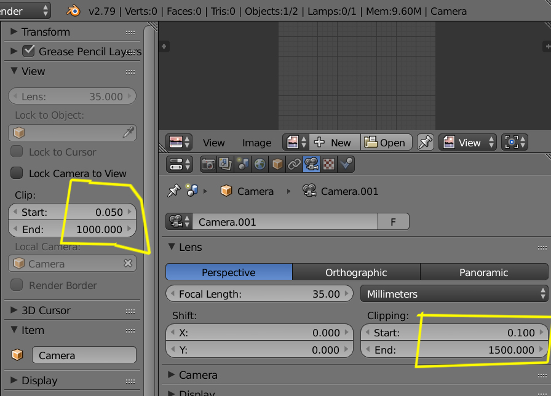The image size is (551, 396).
Task: Open the World properties globe tab
Action: tap(260, 164)
